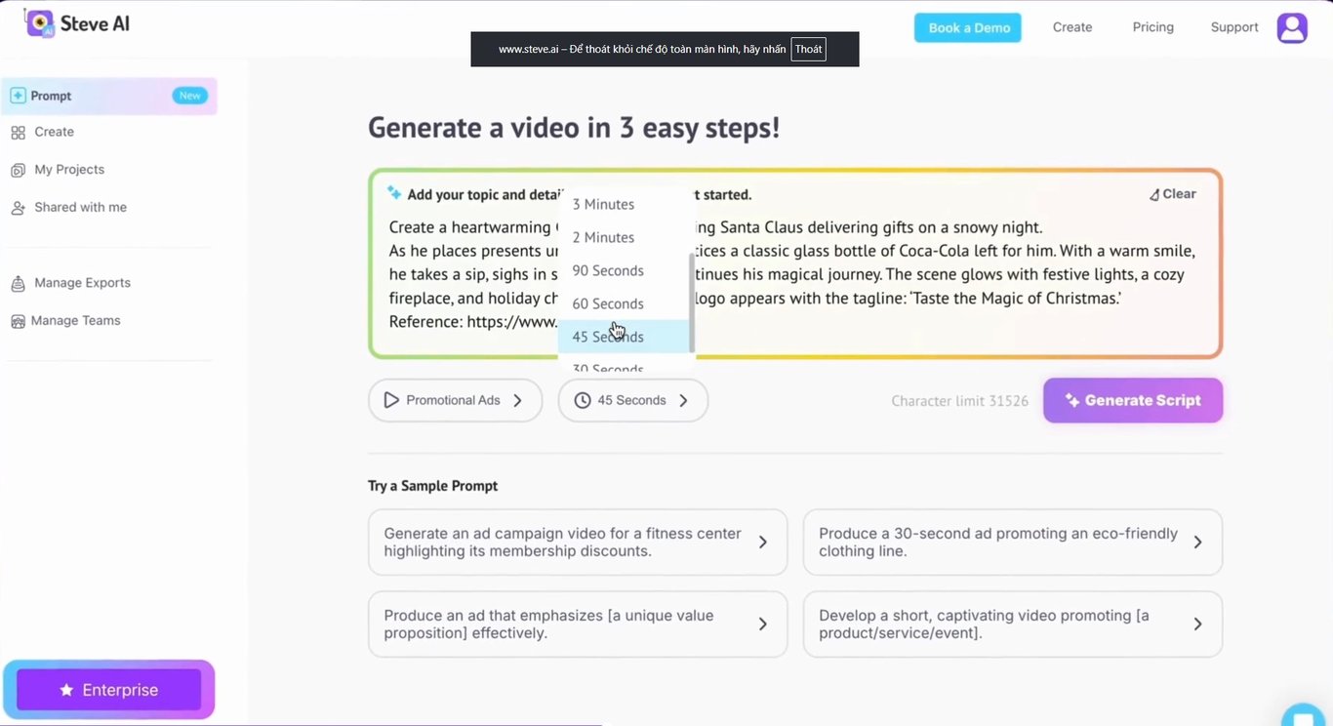Click the Book a Demo button
1333x726 pixels.
pyautogui.click(x=968, y=27)
